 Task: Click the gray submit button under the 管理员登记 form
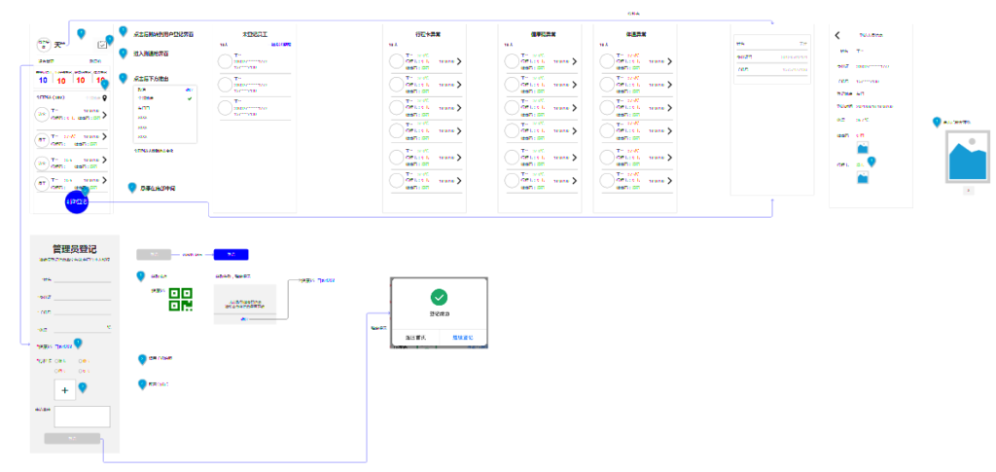72,438
